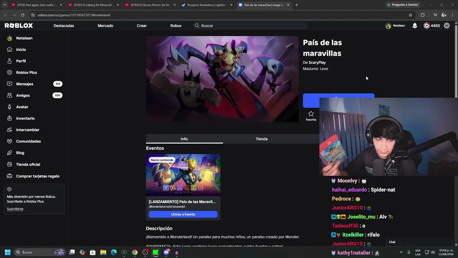The height and width of the screenshot is (258, 458).
Task: Click the Avatar icon in sidebar
Action: coord(10,107)
